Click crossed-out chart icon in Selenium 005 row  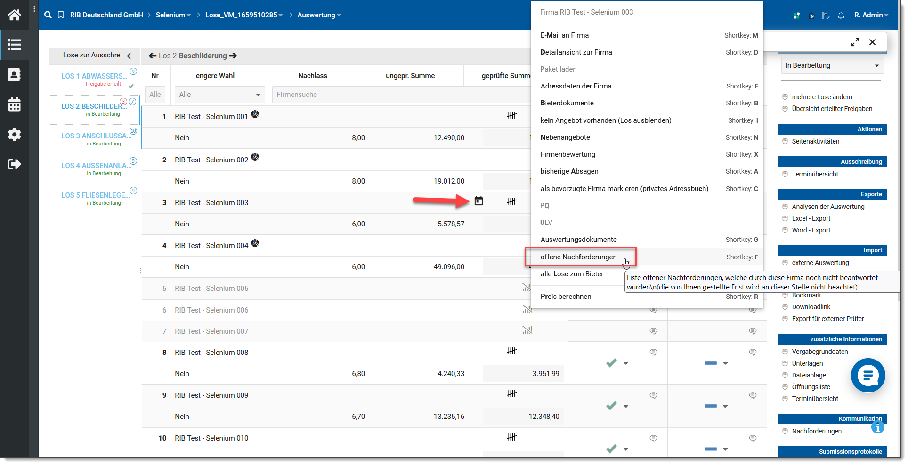527,287
